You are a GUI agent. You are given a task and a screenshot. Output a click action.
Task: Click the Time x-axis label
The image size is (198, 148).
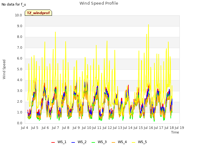pos(175,132)
